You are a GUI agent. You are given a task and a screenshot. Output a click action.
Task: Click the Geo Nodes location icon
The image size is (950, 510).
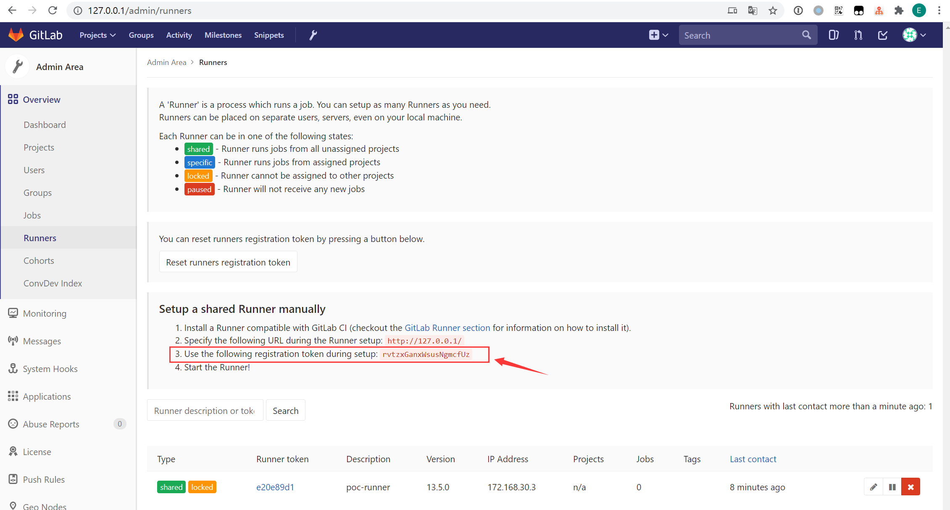tap(13, 506)
